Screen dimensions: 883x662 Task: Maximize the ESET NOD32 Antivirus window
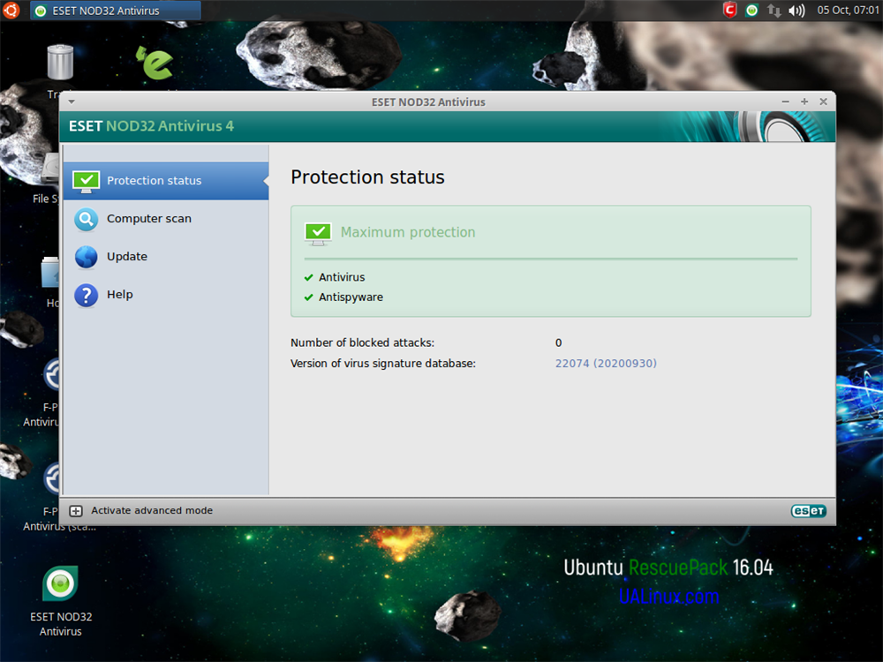pyautogui.click(x=804, y=102)
